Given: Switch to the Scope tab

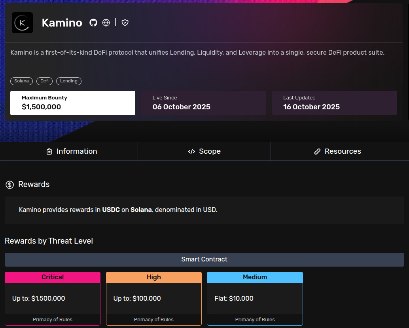Looking at the screenshot, I should (204, 151).
